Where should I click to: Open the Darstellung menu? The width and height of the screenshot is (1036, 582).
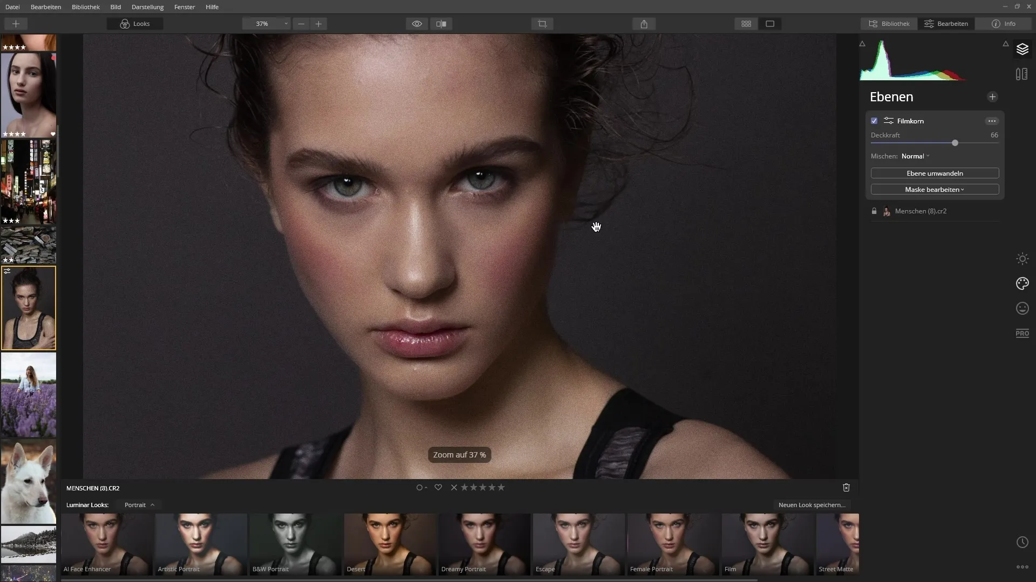point(147,7)
